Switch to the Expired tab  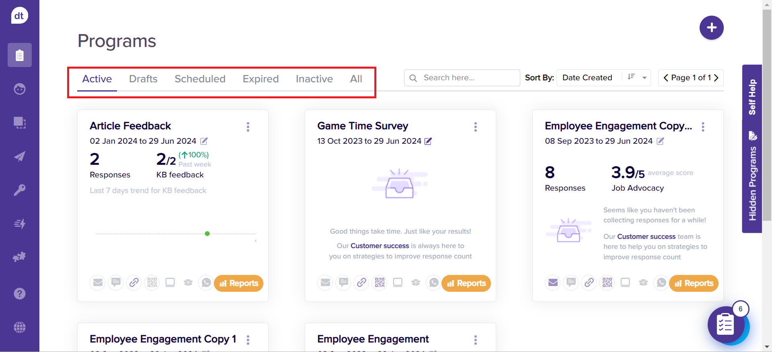click(261, 79)
